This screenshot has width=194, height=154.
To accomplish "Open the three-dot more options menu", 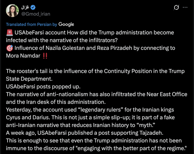I will coord(187,7).
